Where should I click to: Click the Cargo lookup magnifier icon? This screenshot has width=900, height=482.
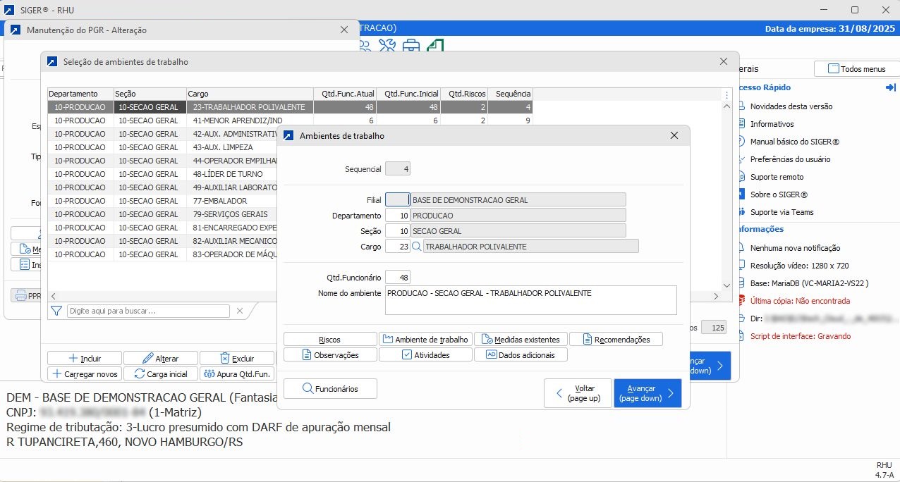tap(417, 247)
